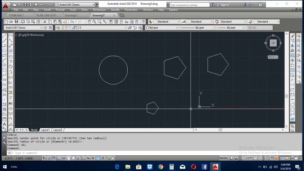Click the Erase tool in Modify toolbar
The height and width of the screenshot is (171, 304).
293,36
